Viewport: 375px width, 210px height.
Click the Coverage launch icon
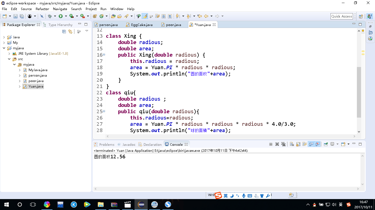[x=71, y=16]
